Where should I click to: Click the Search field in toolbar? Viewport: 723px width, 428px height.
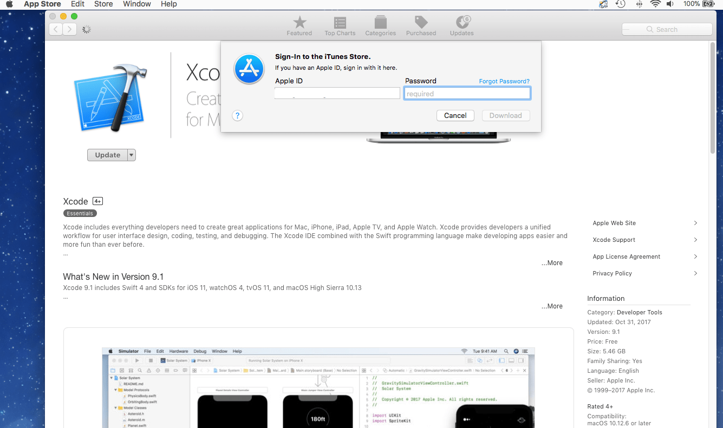coord(667,30)
